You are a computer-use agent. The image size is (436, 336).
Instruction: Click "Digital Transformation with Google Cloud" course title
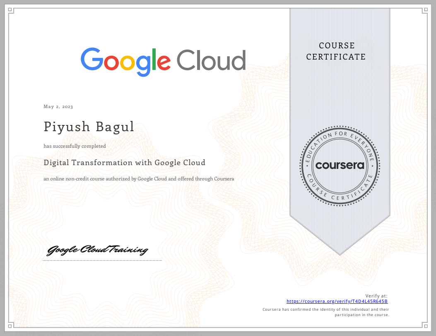click(x=124, y=163)
